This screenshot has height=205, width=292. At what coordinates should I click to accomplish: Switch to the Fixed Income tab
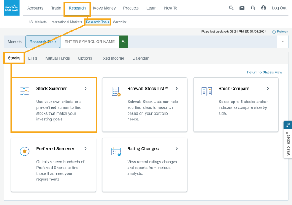click(112, 58)
